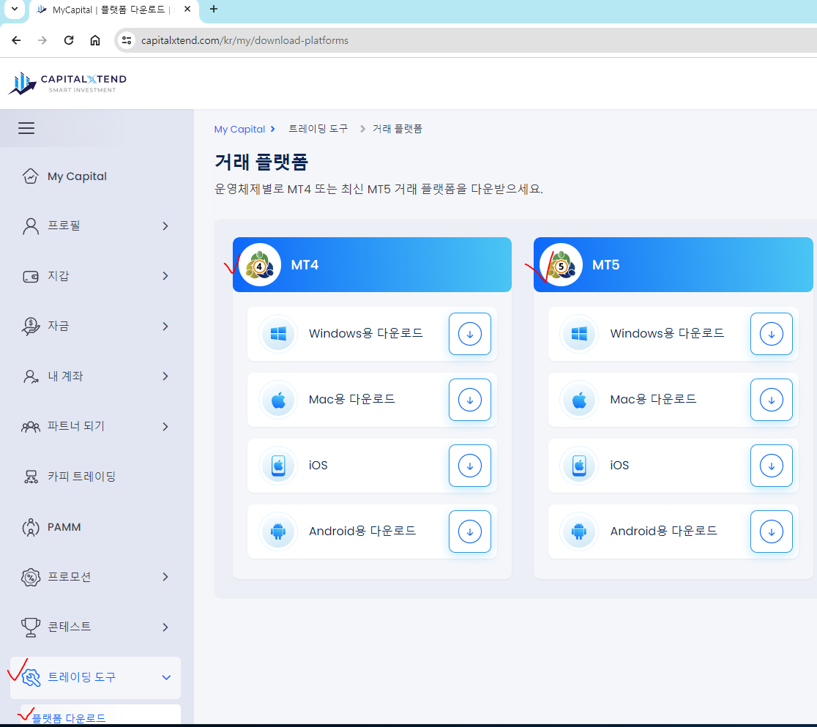Click the Apple logo icon in MT4 card
The image size is (817, 727).
pos(278,400)
